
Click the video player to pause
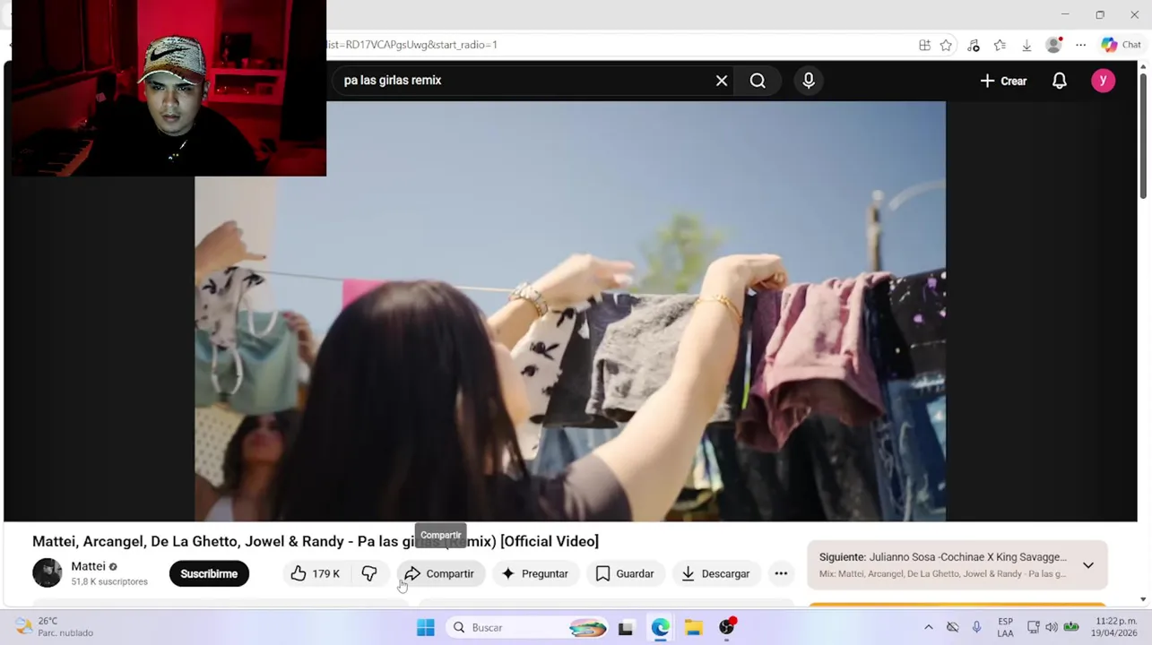(x=570, y=311)
